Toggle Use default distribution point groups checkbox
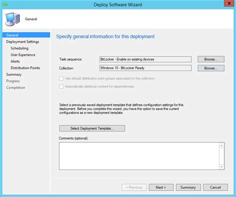This screenshot has width=236, height=197. pos(61,79)
